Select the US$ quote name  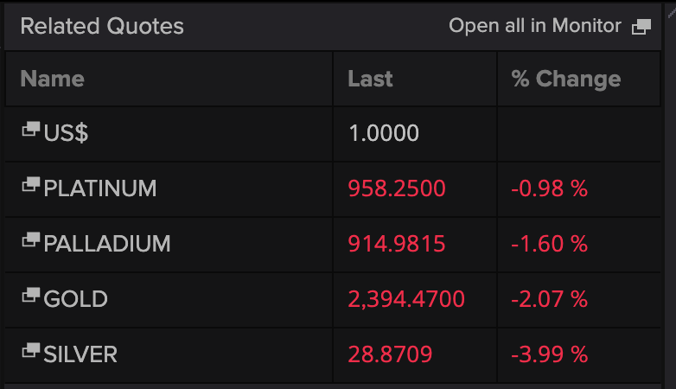[66, 132]
